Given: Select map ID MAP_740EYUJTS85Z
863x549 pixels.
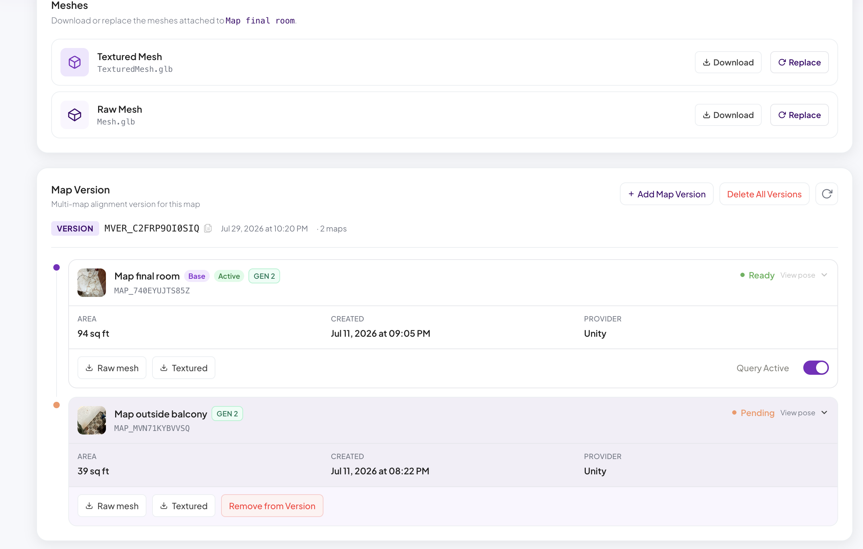Looking at the screenshot, I should pos(152,291).
